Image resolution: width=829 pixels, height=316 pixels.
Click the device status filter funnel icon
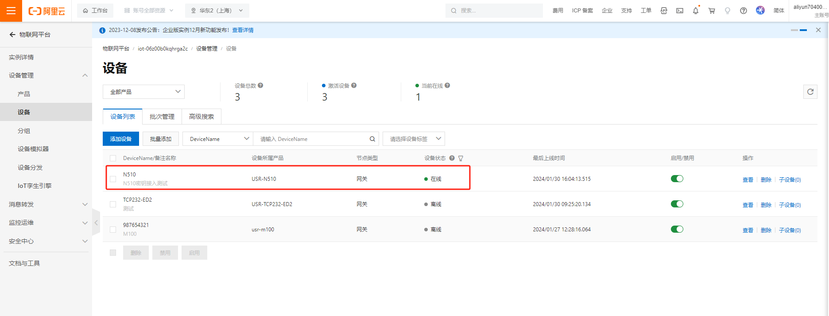(461, 158)
